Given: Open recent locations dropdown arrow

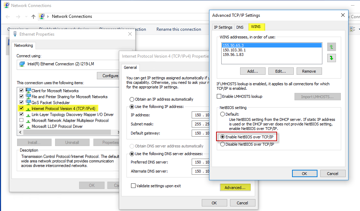Looking at the screenshot, I should pos(26,16).
